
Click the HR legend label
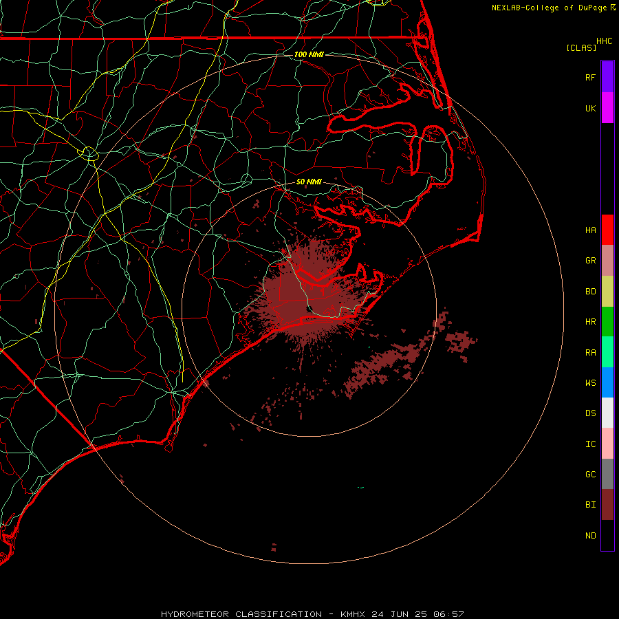point(591,322)
